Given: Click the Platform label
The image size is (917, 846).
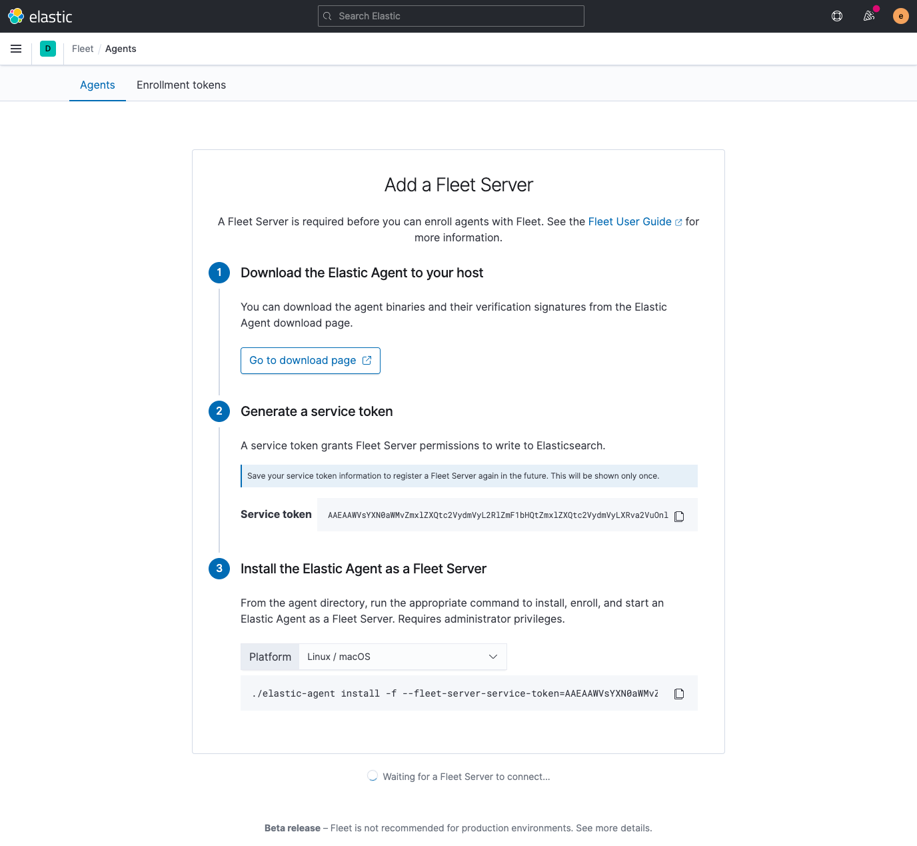Looking at the screenshot, I should (270, 657).
